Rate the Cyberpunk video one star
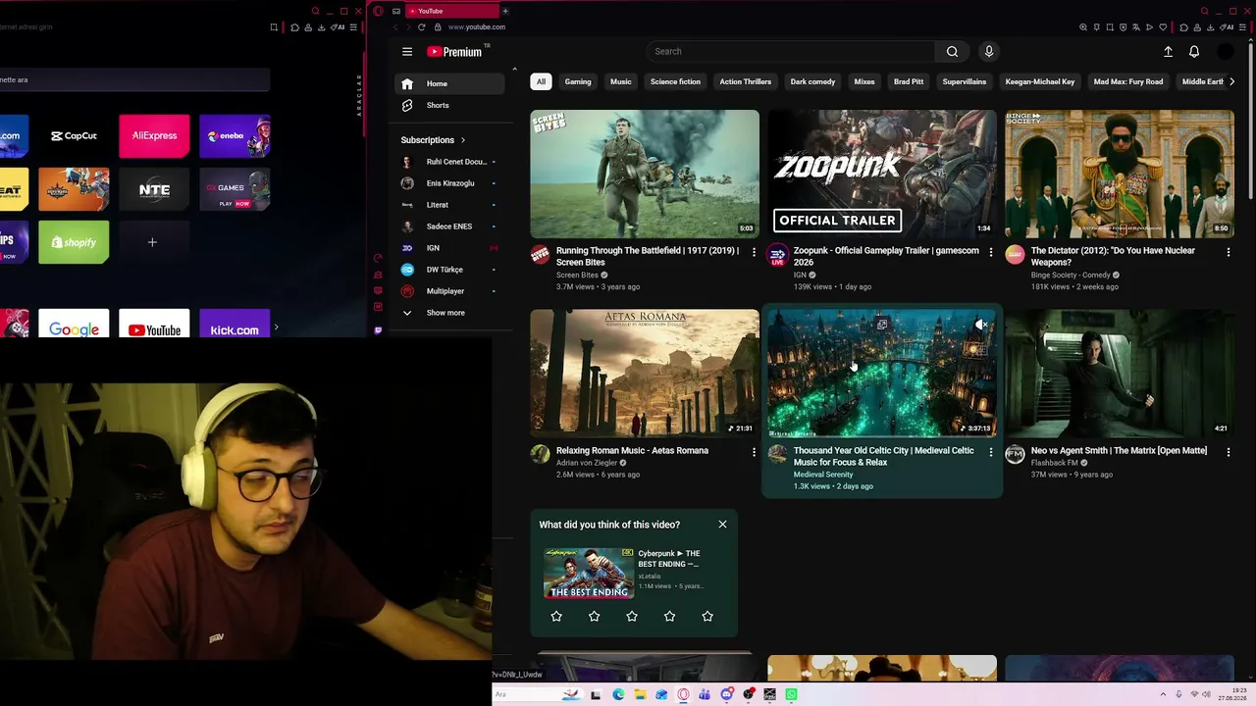 point(556,616)
